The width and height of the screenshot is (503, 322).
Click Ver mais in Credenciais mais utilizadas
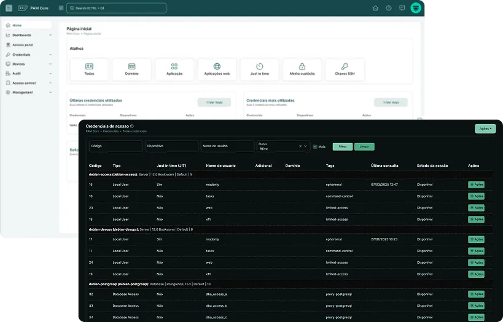pyautogui.click(x=391, y=102)
